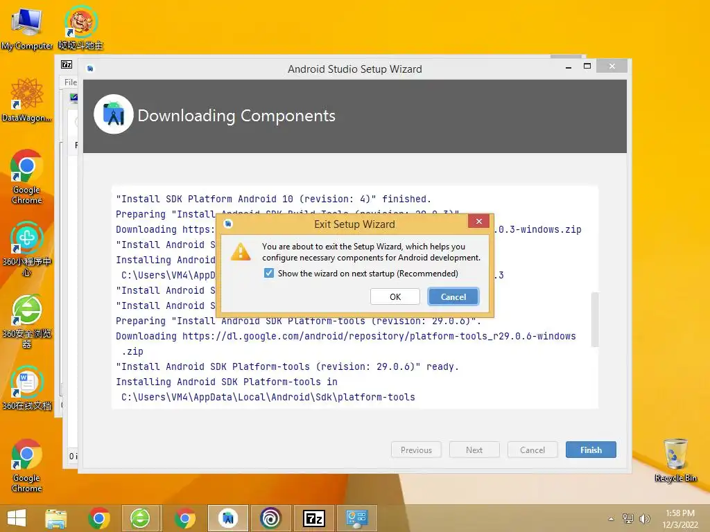Open My Computer desktop icon
Viewport: 710px width, 532px height.
point(26,28)
